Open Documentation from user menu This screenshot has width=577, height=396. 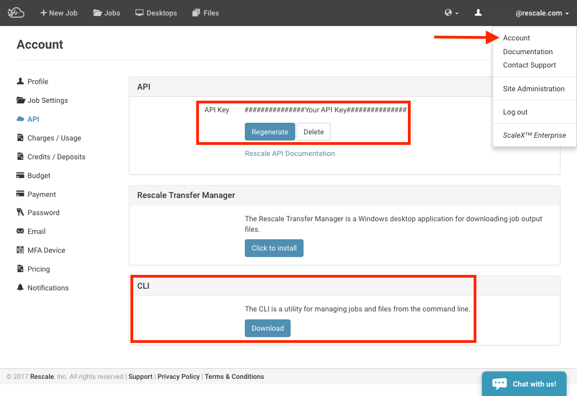528,51
